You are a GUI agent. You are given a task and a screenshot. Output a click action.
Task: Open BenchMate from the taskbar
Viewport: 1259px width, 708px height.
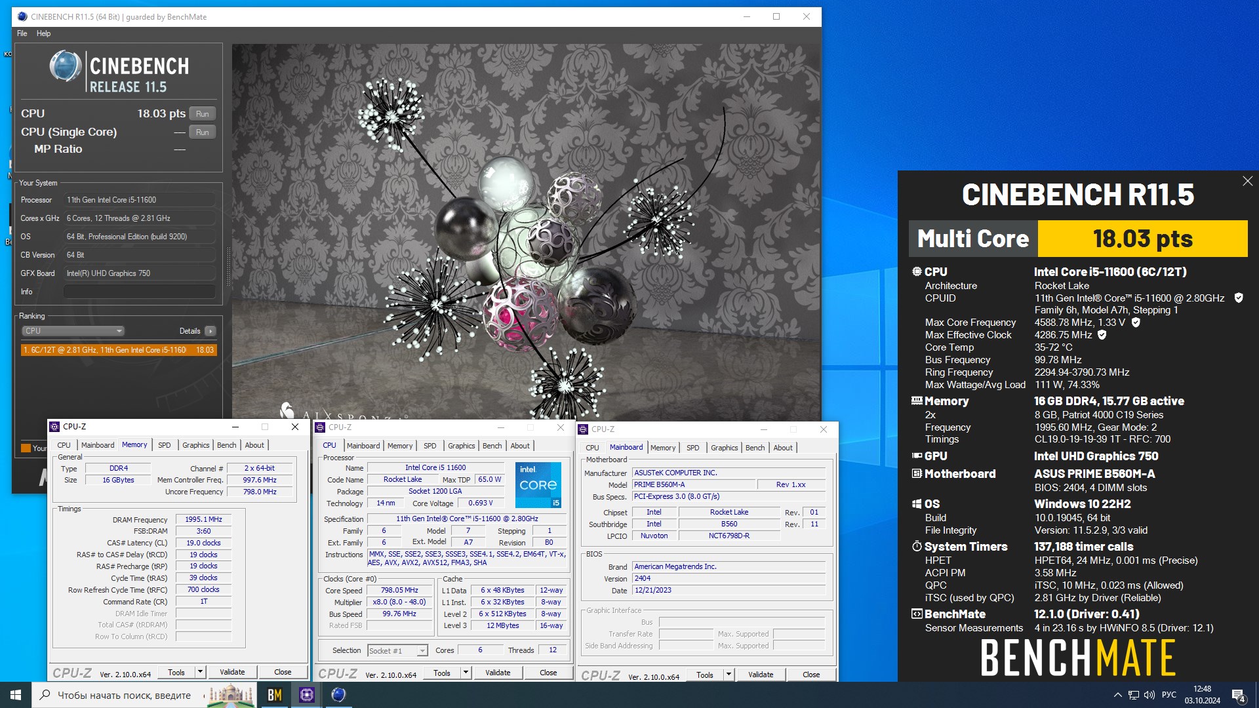tap(275, 695)
